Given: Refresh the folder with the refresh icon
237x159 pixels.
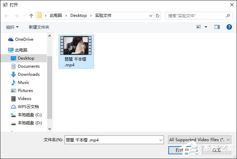Looking at the screenshot, I should point(158,15).
